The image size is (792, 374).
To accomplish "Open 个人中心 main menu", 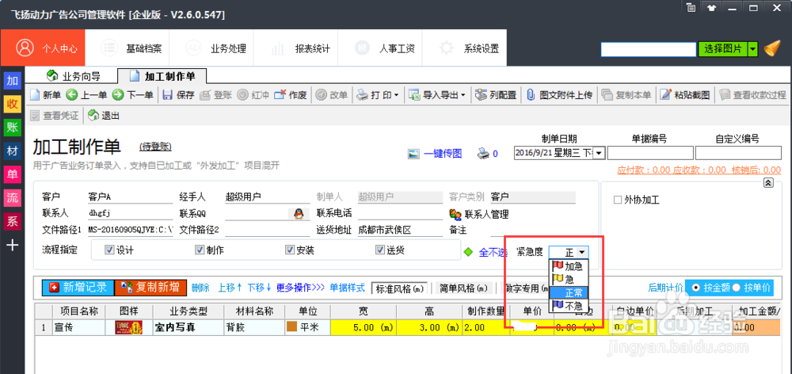I will tap(43, 48).
